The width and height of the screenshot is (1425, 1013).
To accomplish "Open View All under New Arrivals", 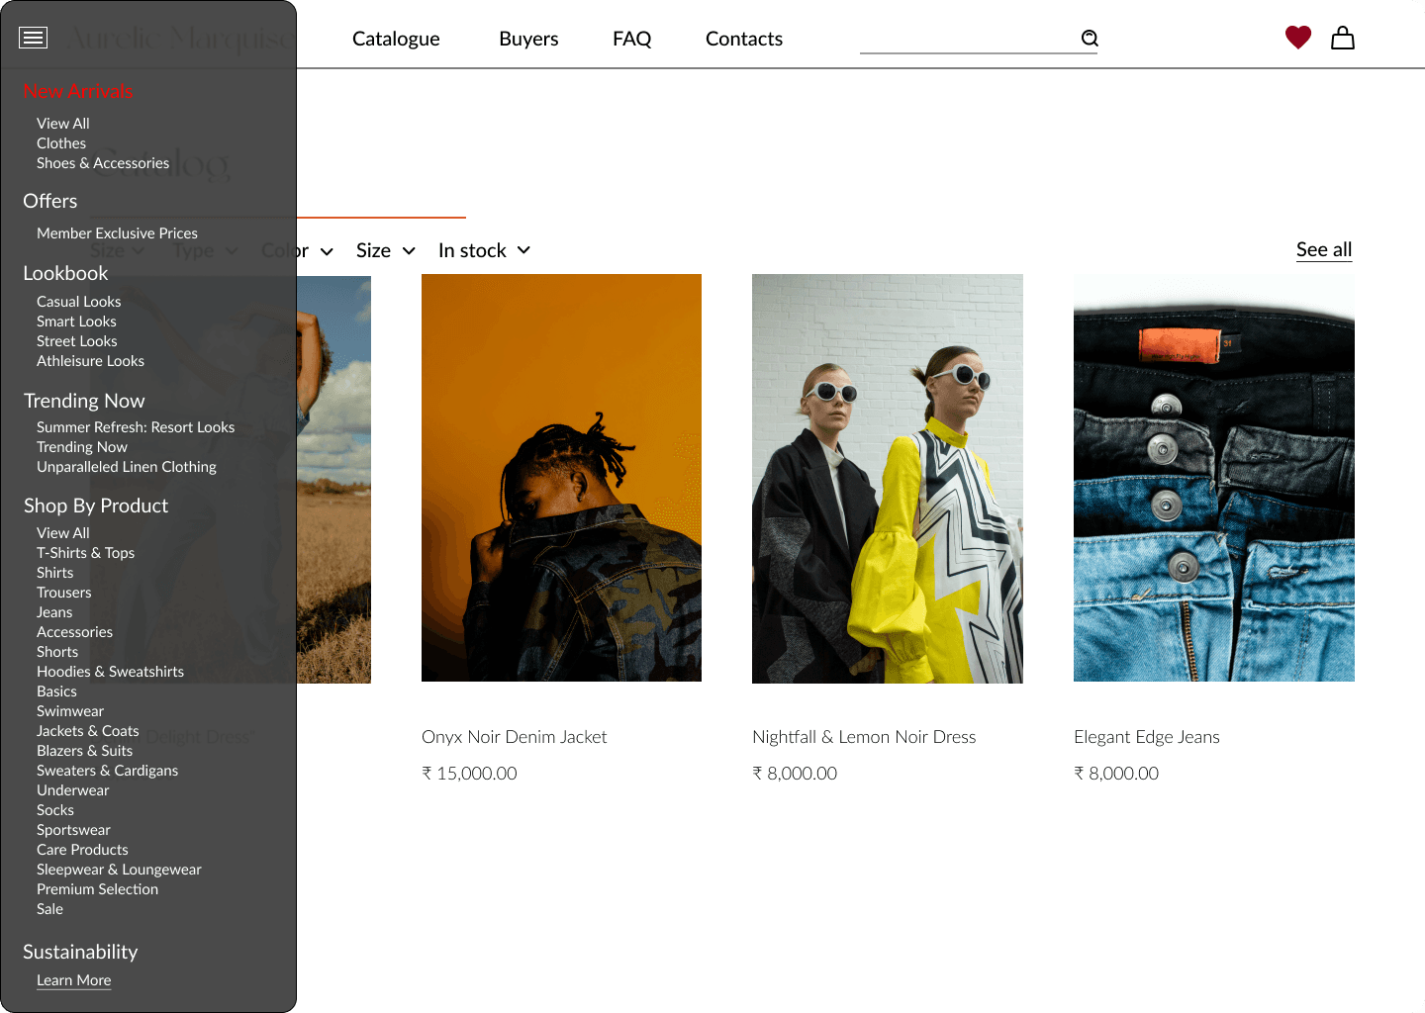I will [x=63, y=124].
